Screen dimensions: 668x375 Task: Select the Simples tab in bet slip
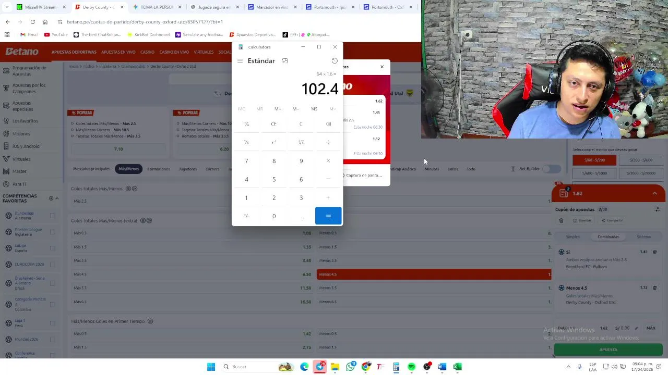pyautogui.click(x=572, y=237)
